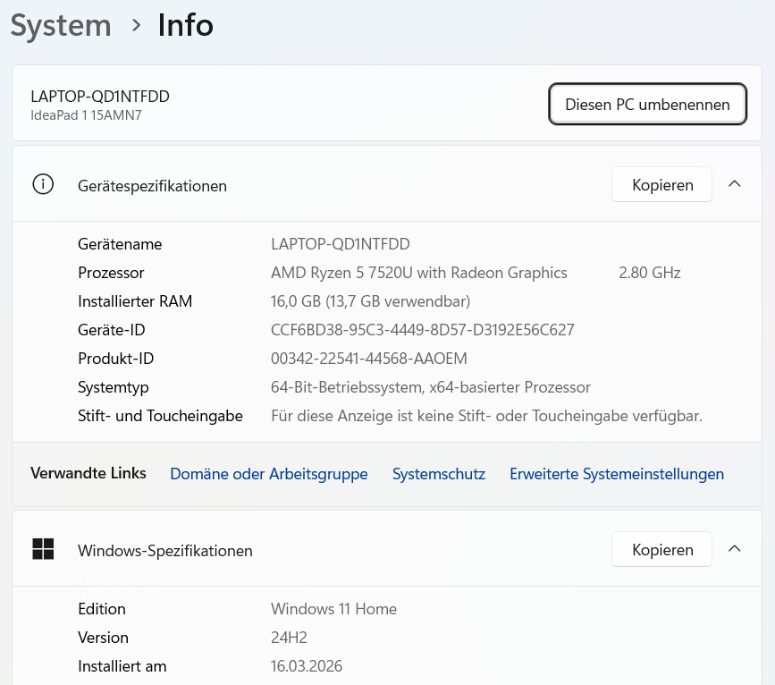Click the breadcrumb arrow separator
775x685 pixels.
(x=136, y=26)
